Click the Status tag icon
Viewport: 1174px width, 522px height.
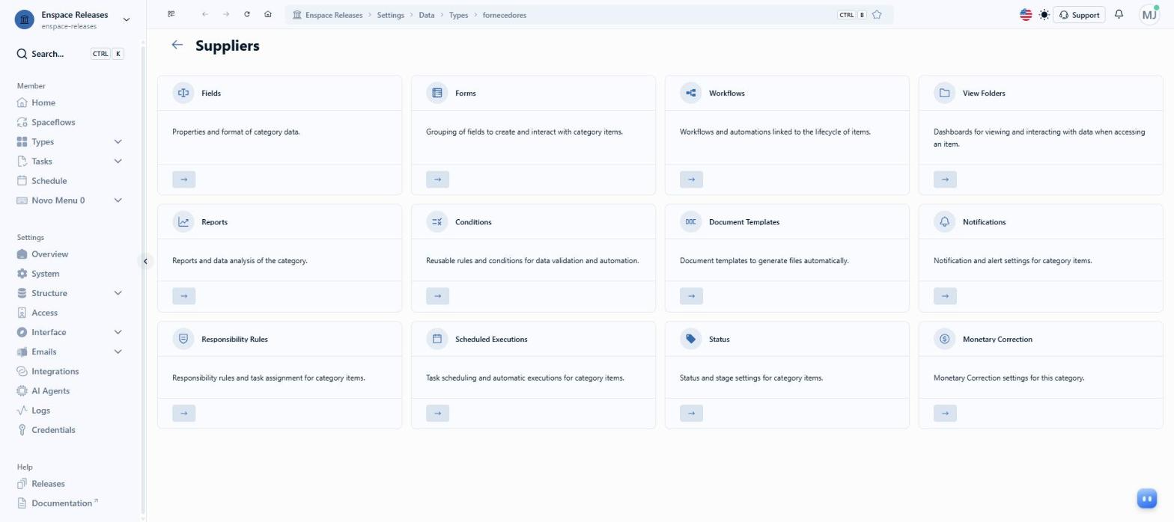(x=691, y=339)
